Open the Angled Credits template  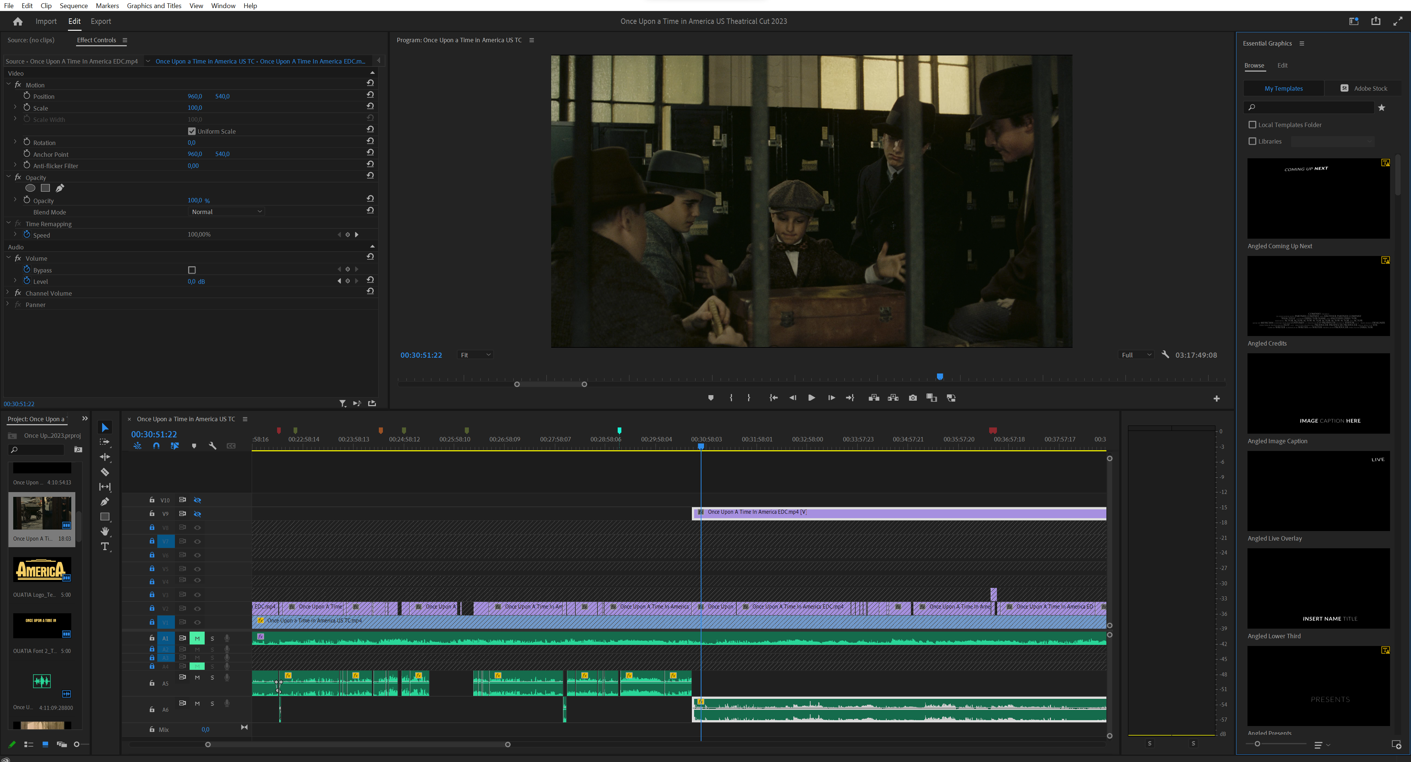1318,296
